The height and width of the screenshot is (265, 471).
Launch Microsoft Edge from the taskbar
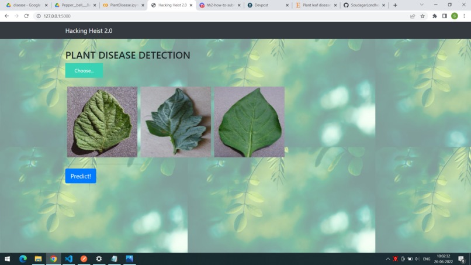(23, 259)
